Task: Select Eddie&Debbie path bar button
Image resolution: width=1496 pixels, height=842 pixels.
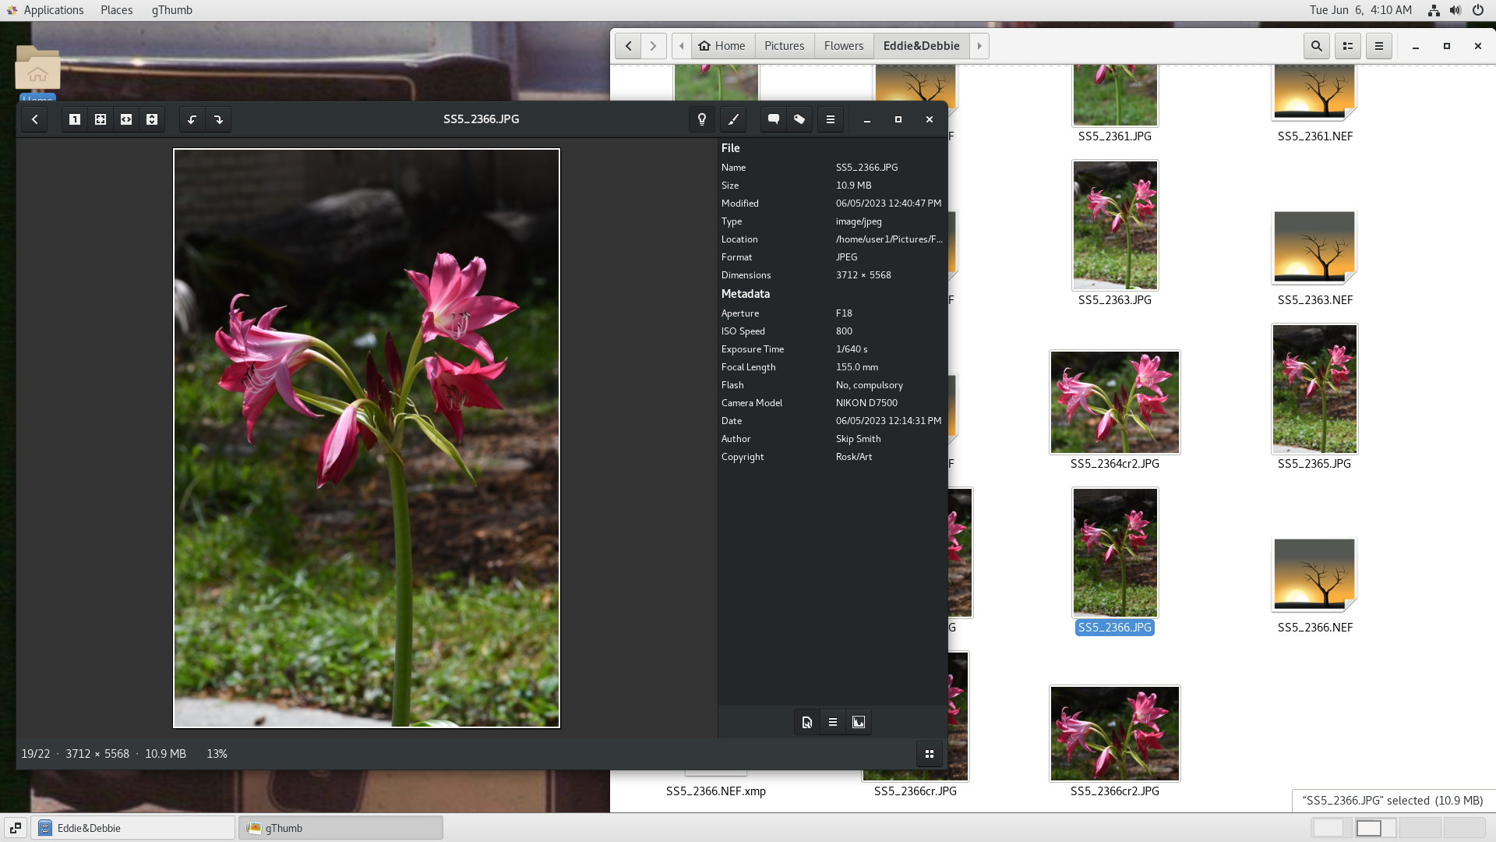Action: coord(922,46)
